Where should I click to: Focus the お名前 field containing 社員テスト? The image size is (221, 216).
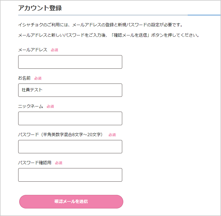70,90
